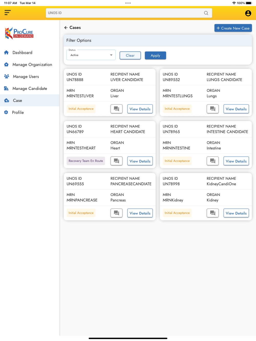Viewport: 256px width, 341px height.
Task: Open chat icon for KidneyCandiOne case
Action: pos(212,213)
